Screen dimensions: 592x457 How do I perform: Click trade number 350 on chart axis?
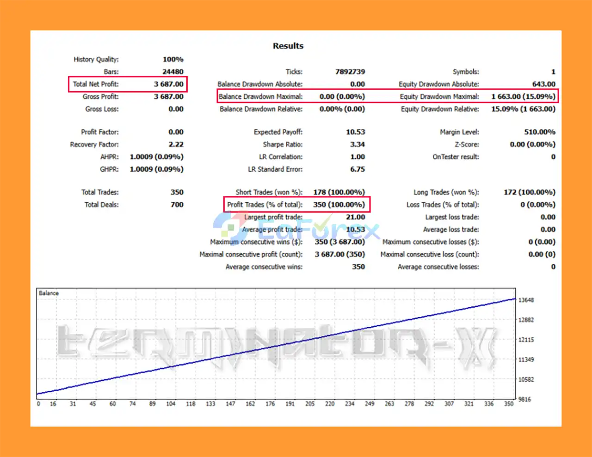pyautogui.click(x=508, y=404)
